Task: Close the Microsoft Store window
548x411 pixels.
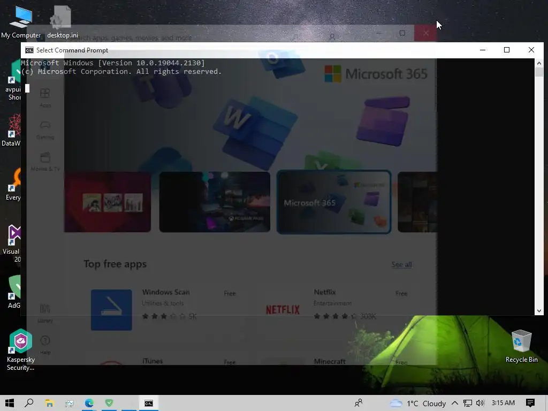Action: (425, 33)
